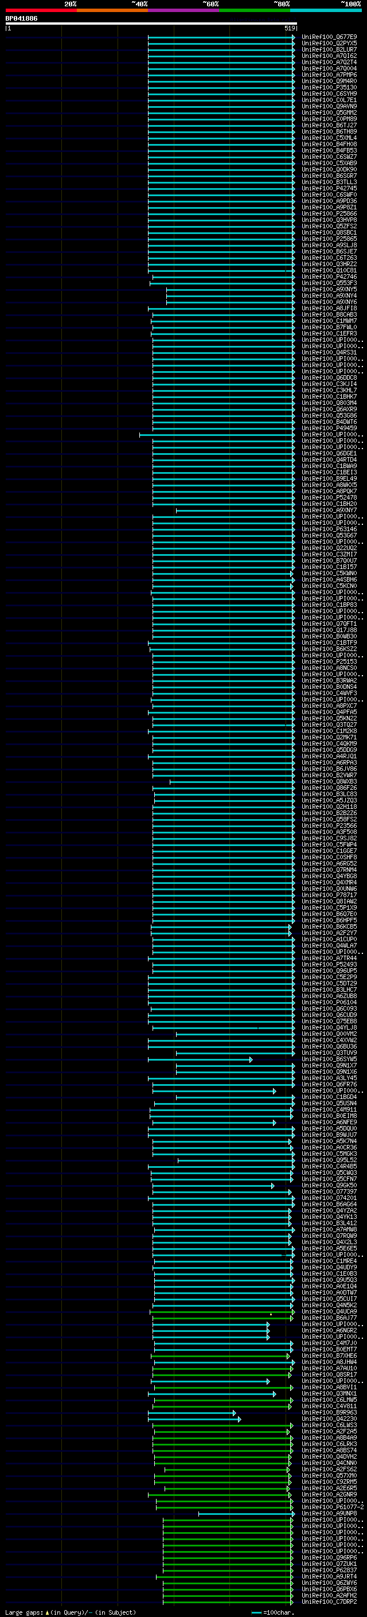Select hit label UniRef100_Q10C81
Screen dimensions: 367x1617
click(x=329, y=271)
